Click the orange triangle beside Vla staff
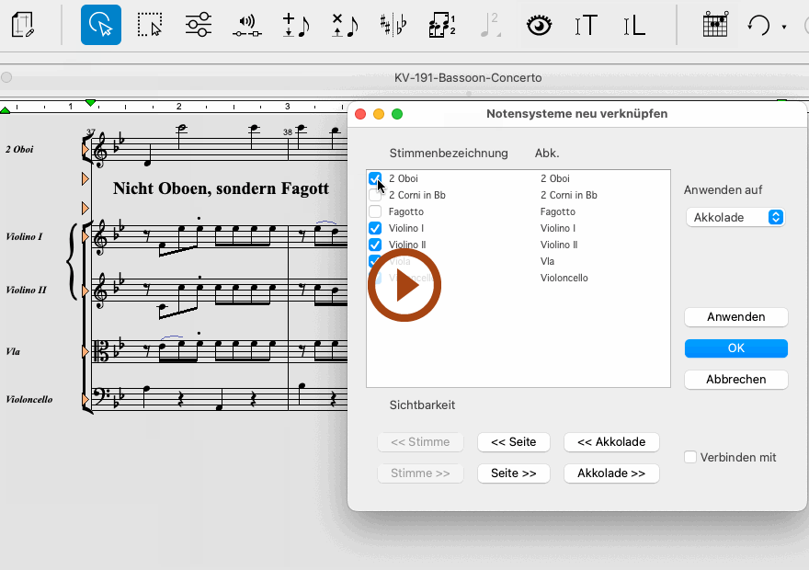The width and height of the screenshot is (809, 570). click(86, 351)
